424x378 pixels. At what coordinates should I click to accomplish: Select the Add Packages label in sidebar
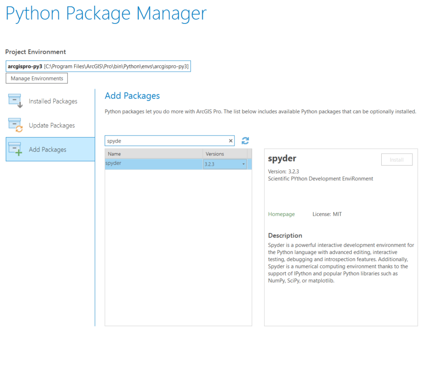coord(48,150)
